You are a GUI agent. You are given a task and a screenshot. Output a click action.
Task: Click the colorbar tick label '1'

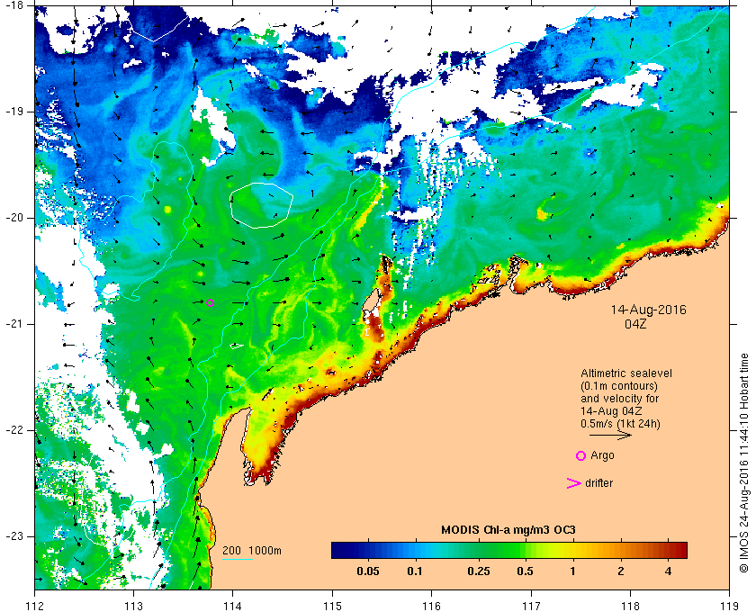coord(572,571)
